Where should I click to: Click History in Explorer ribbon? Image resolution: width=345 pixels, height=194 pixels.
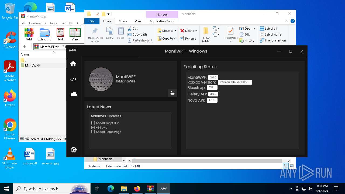(x=247, y=40)
